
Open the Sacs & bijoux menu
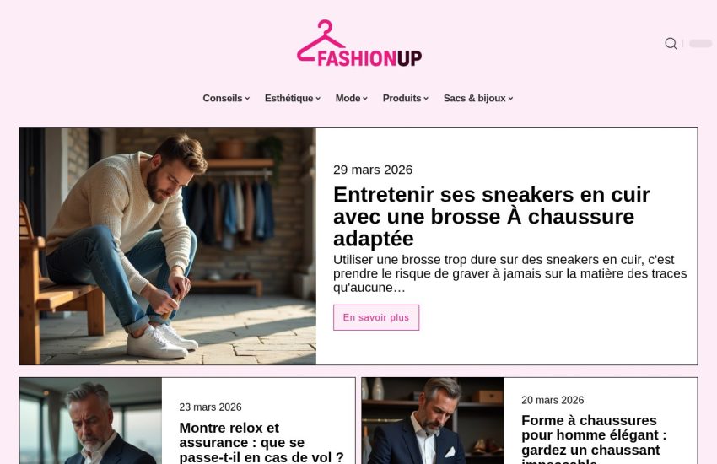[x=475, y=99]
